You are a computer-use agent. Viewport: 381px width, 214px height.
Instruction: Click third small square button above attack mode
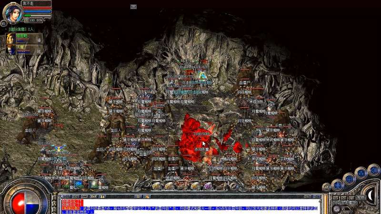pos(351,198)
